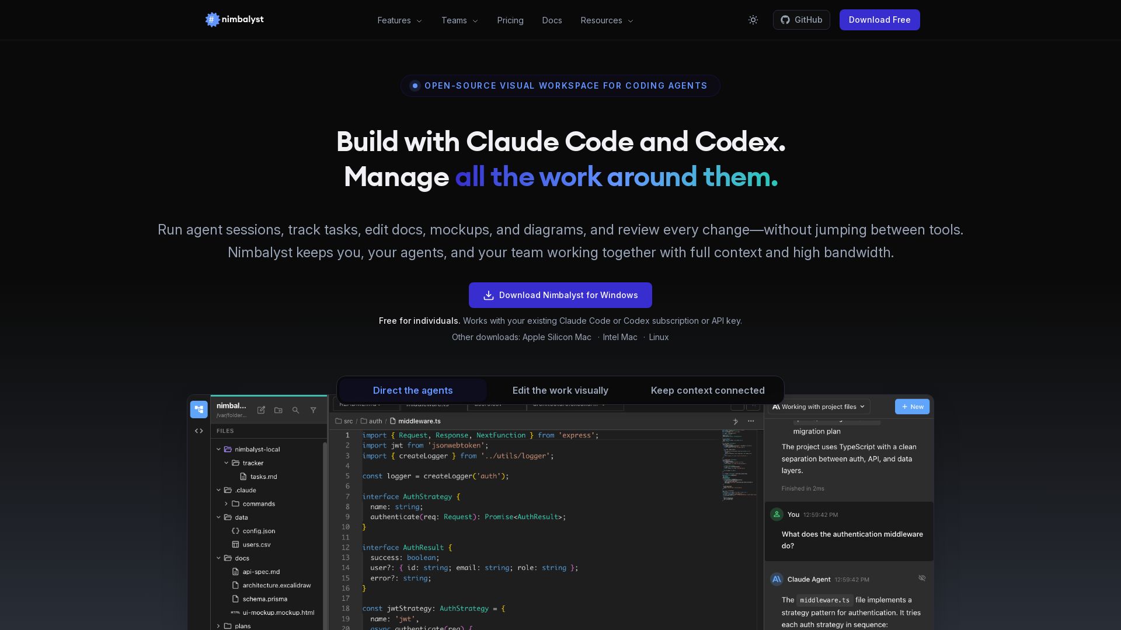Toggle the hidden-eye icon on Claude Agent message

[922, 578]
